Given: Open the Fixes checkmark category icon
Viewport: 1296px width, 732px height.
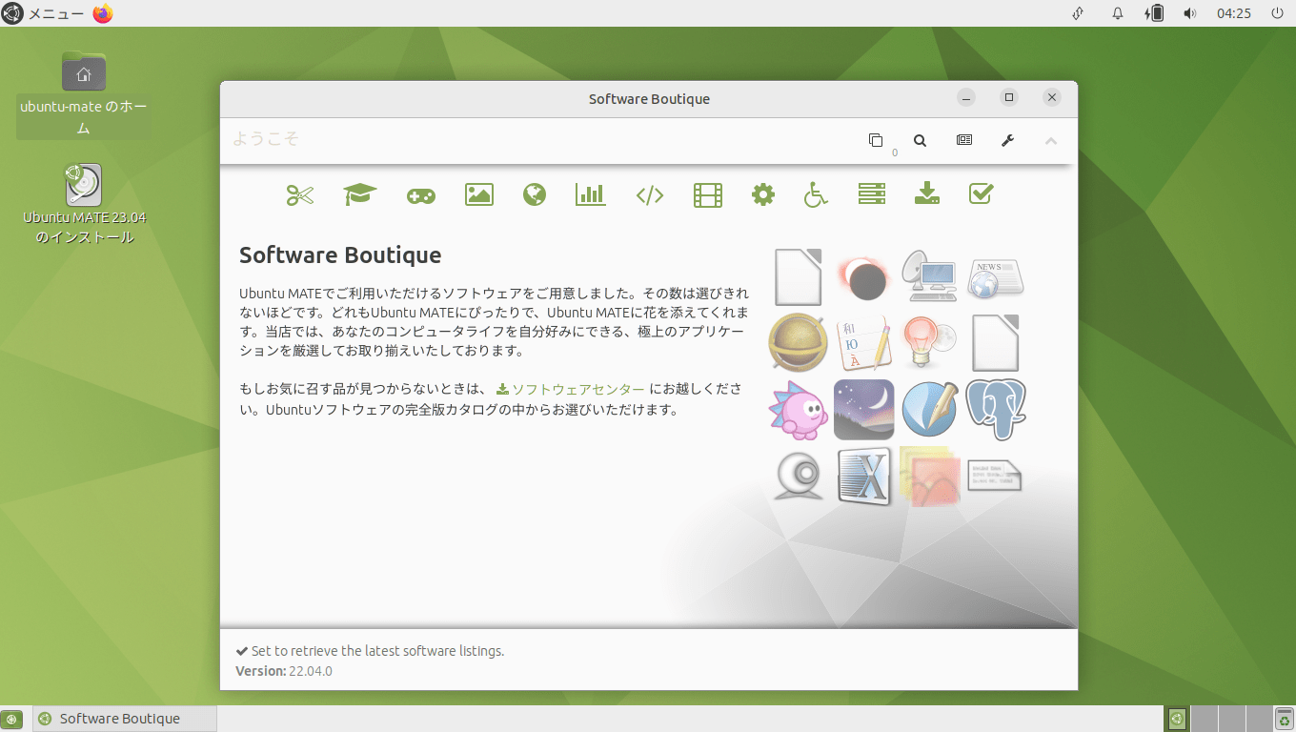Looking at the screenshot, I should click(981, 194).
